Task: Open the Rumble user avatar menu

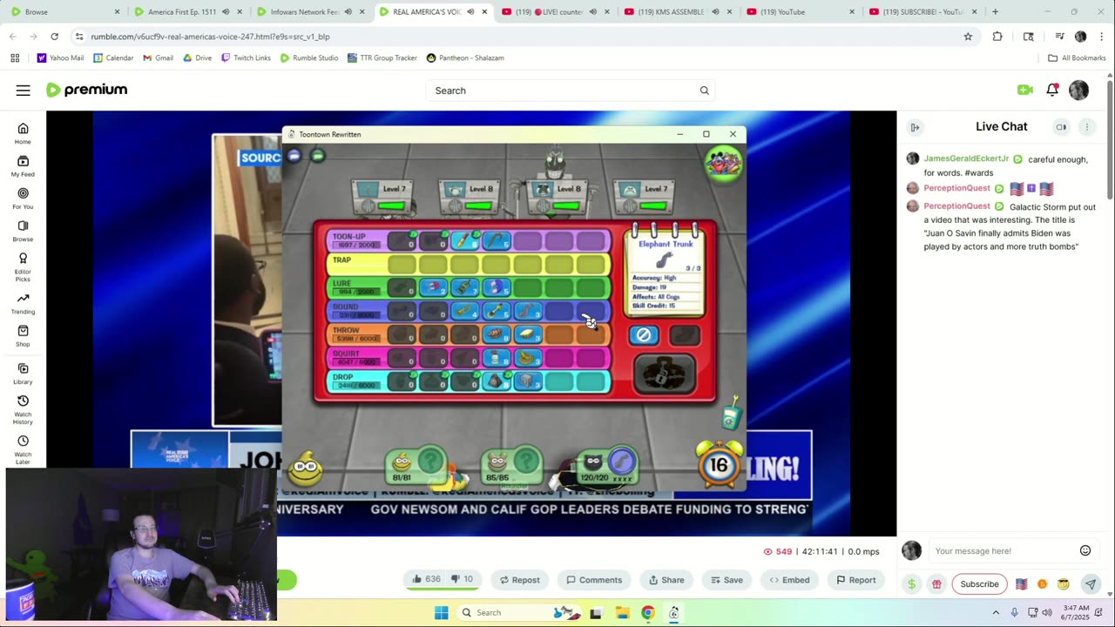Action: tap(1078, 90)
